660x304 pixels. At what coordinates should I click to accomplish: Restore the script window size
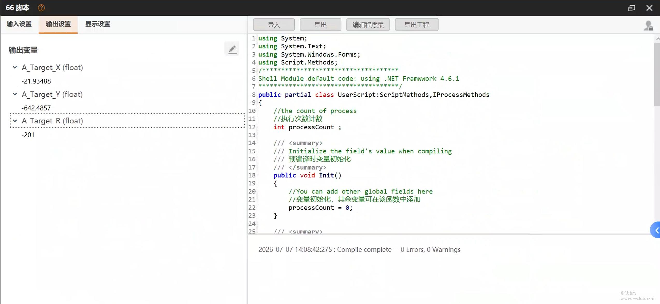[632, 8]
